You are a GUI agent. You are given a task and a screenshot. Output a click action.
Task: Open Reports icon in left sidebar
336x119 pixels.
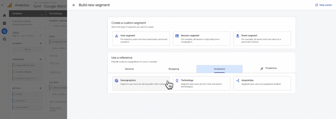(x=4, y=23)
